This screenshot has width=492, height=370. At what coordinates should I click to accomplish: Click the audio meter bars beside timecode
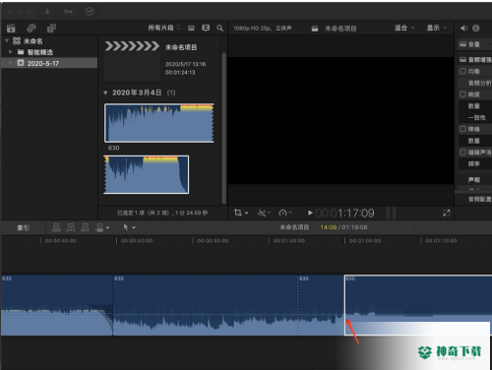(x=392, y=213)
